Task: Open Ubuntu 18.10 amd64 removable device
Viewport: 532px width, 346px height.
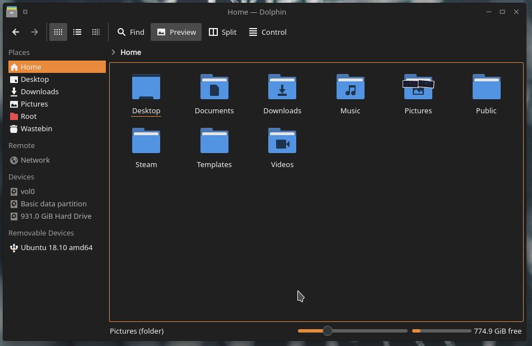Action: (57, 247)
